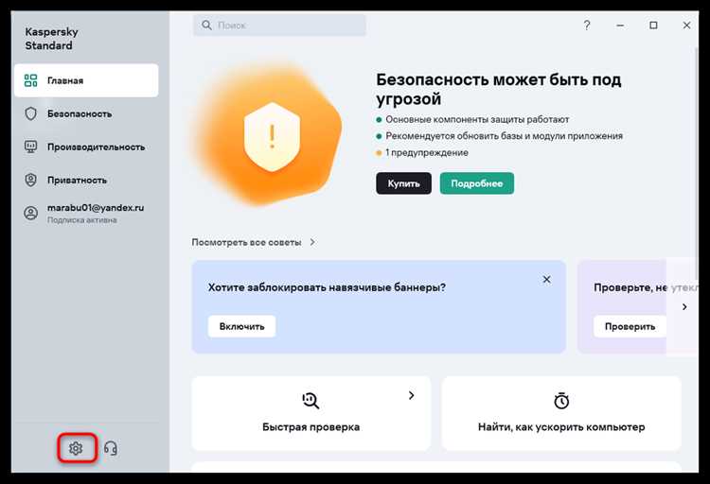Click the Главная grid icon
This screenshot has height=484, width=710.
pos(31,80)
